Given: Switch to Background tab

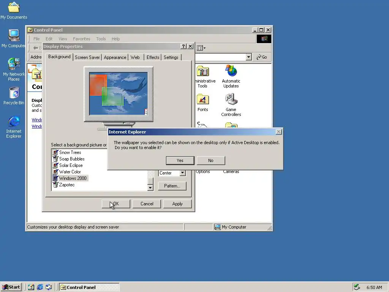Looking at the screenshot, I should (59, 57).
